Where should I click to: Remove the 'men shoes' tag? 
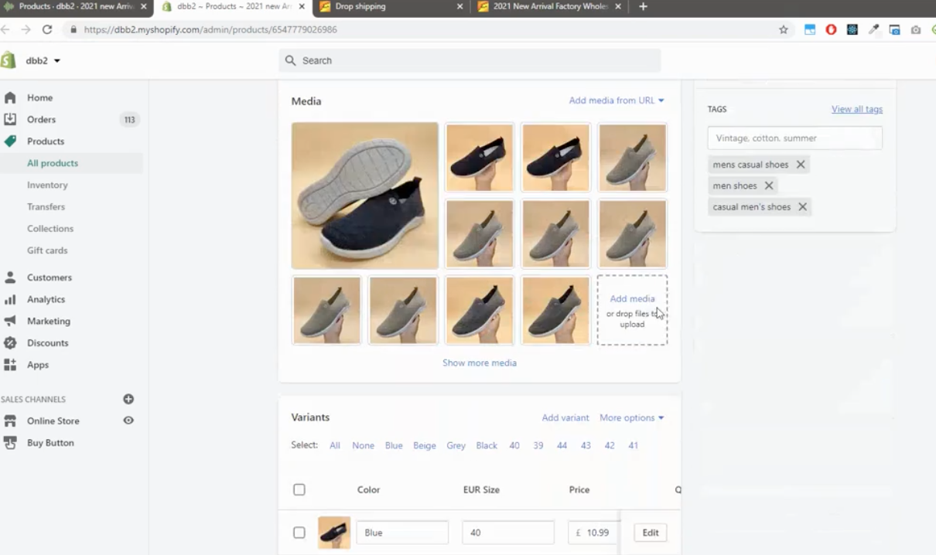point(769,186)
